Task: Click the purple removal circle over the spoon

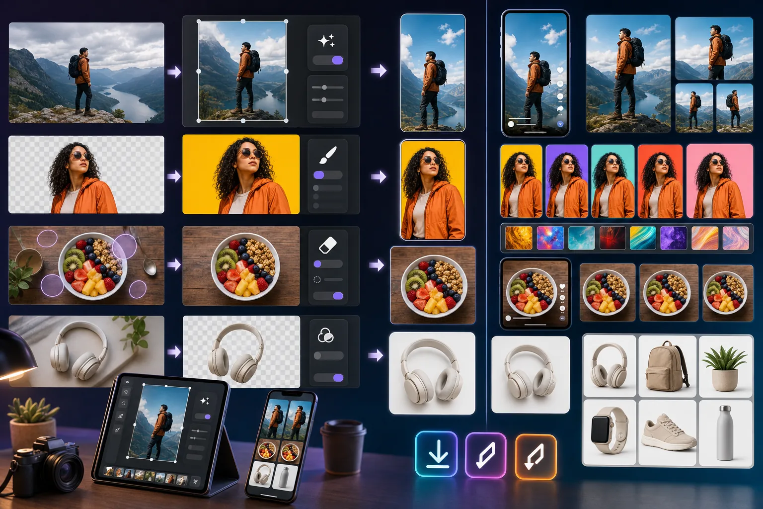Action: (124, 247)
